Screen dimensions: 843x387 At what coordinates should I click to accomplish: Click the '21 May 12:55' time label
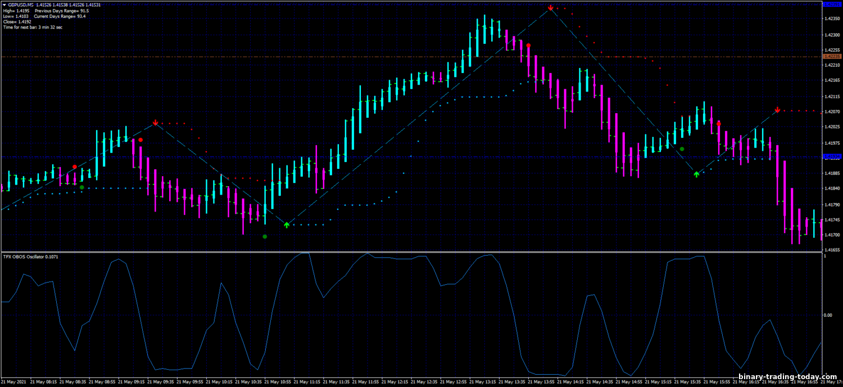(x=453, y=383)
